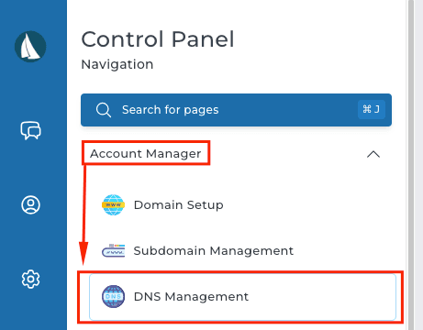Screen dimensions: 423x330
Task: Focus the Search for pages field
Action: click(236, 110)
